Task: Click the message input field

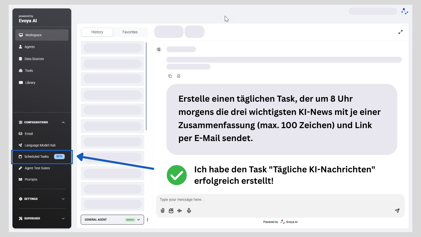Action: (280, 200)
